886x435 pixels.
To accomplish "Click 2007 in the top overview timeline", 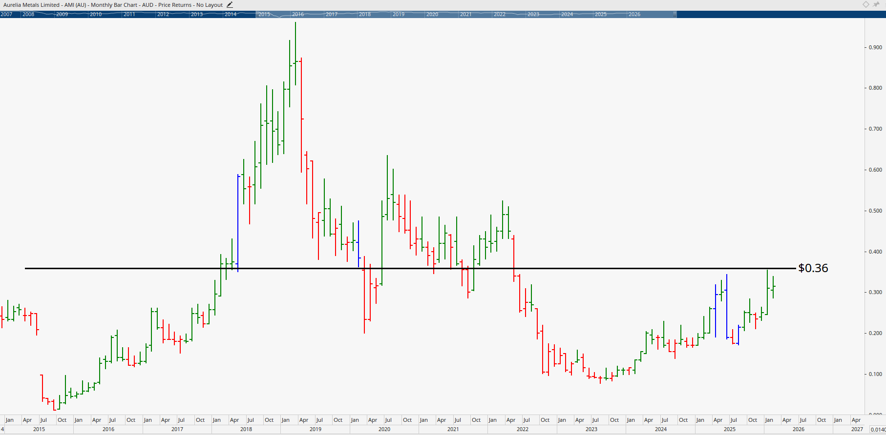I will [x=7, y=14].
